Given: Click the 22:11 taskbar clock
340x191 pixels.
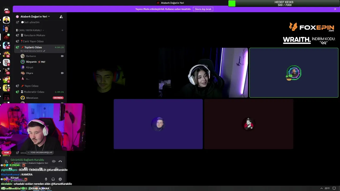Looking at the screenshot, I should pyautogui.click(x=327, y=188).
